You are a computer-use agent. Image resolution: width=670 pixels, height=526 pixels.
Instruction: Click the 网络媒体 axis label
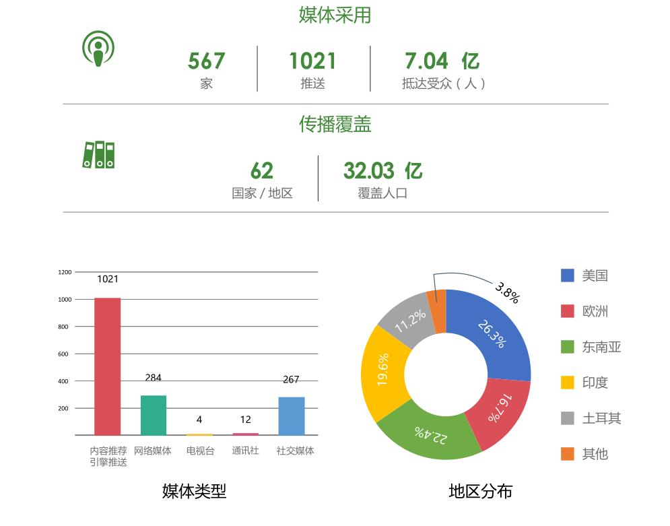[x=153, y=451]
